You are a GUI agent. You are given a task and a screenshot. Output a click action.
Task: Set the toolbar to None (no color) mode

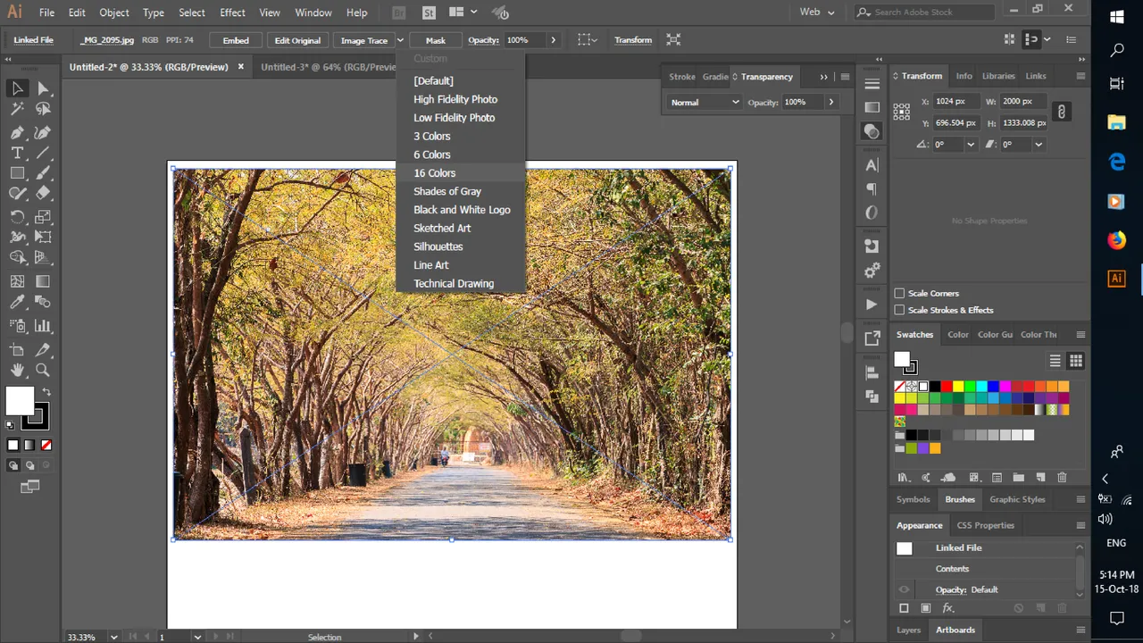tap(46, 445)
